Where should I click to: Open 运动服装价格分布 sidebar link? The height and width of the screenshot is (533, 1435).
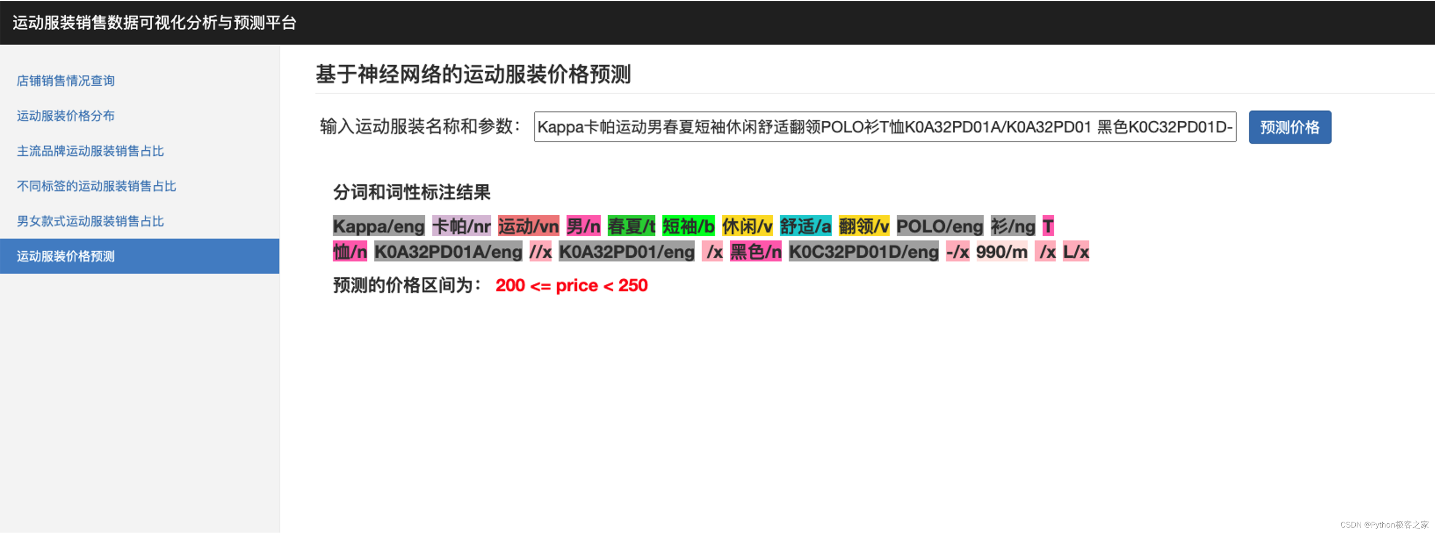[x=66, y=116]
